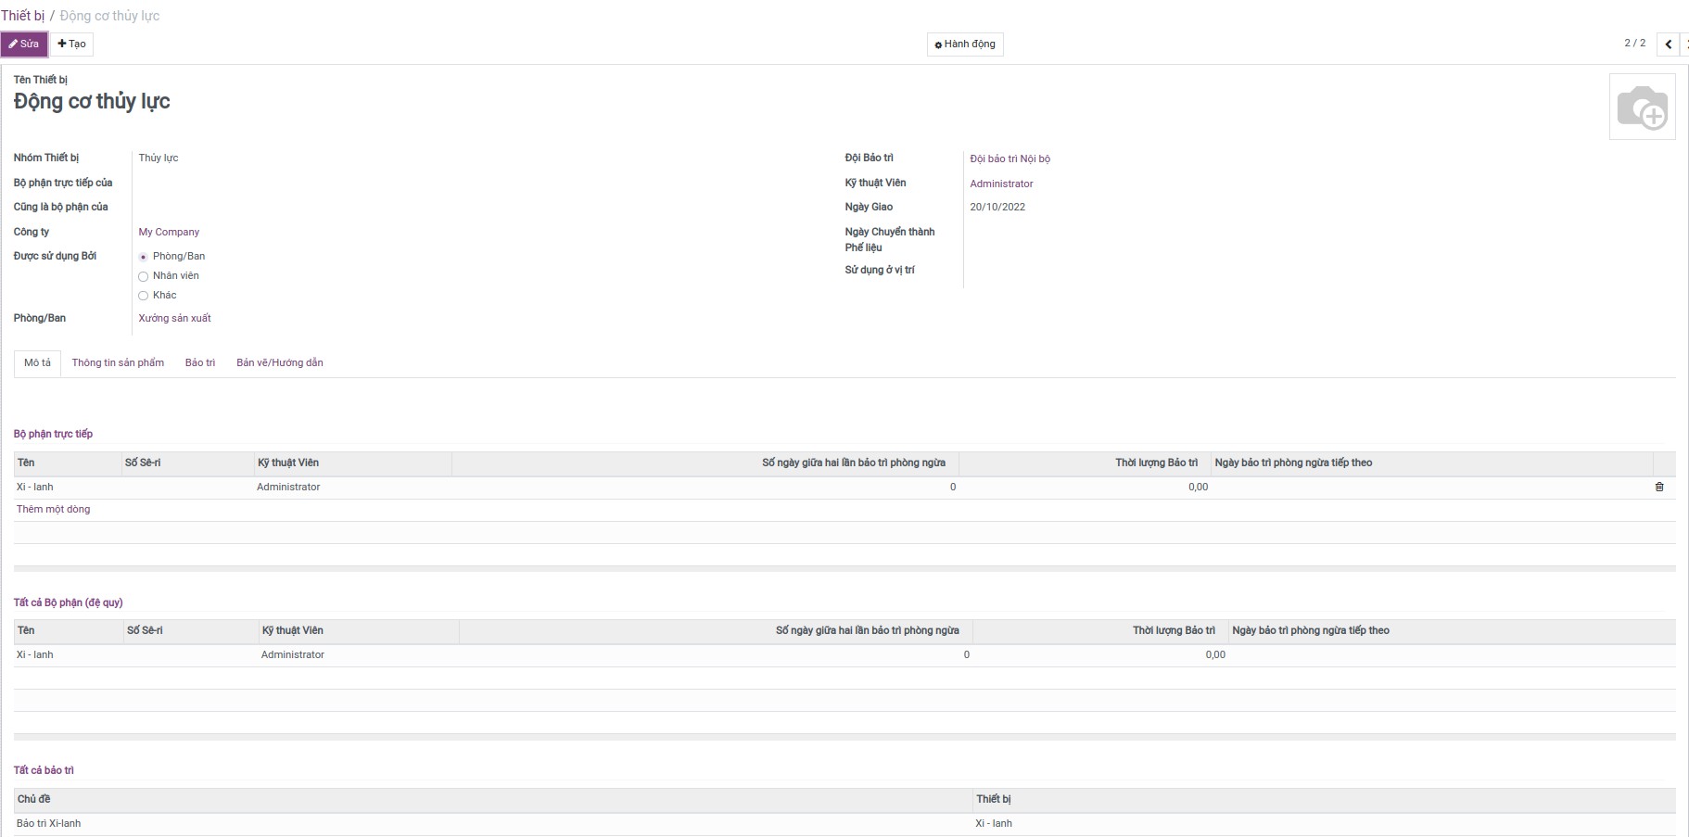
Task: Select the Nhân viên radio option
Action: 143,276
